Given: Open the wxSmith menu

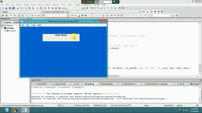Looking at the screenshot, I should point(56,5).
